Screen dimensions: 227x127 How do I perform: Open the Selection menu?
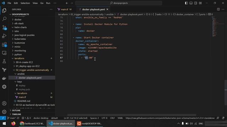pyautogui.click(x=25, y=3)
